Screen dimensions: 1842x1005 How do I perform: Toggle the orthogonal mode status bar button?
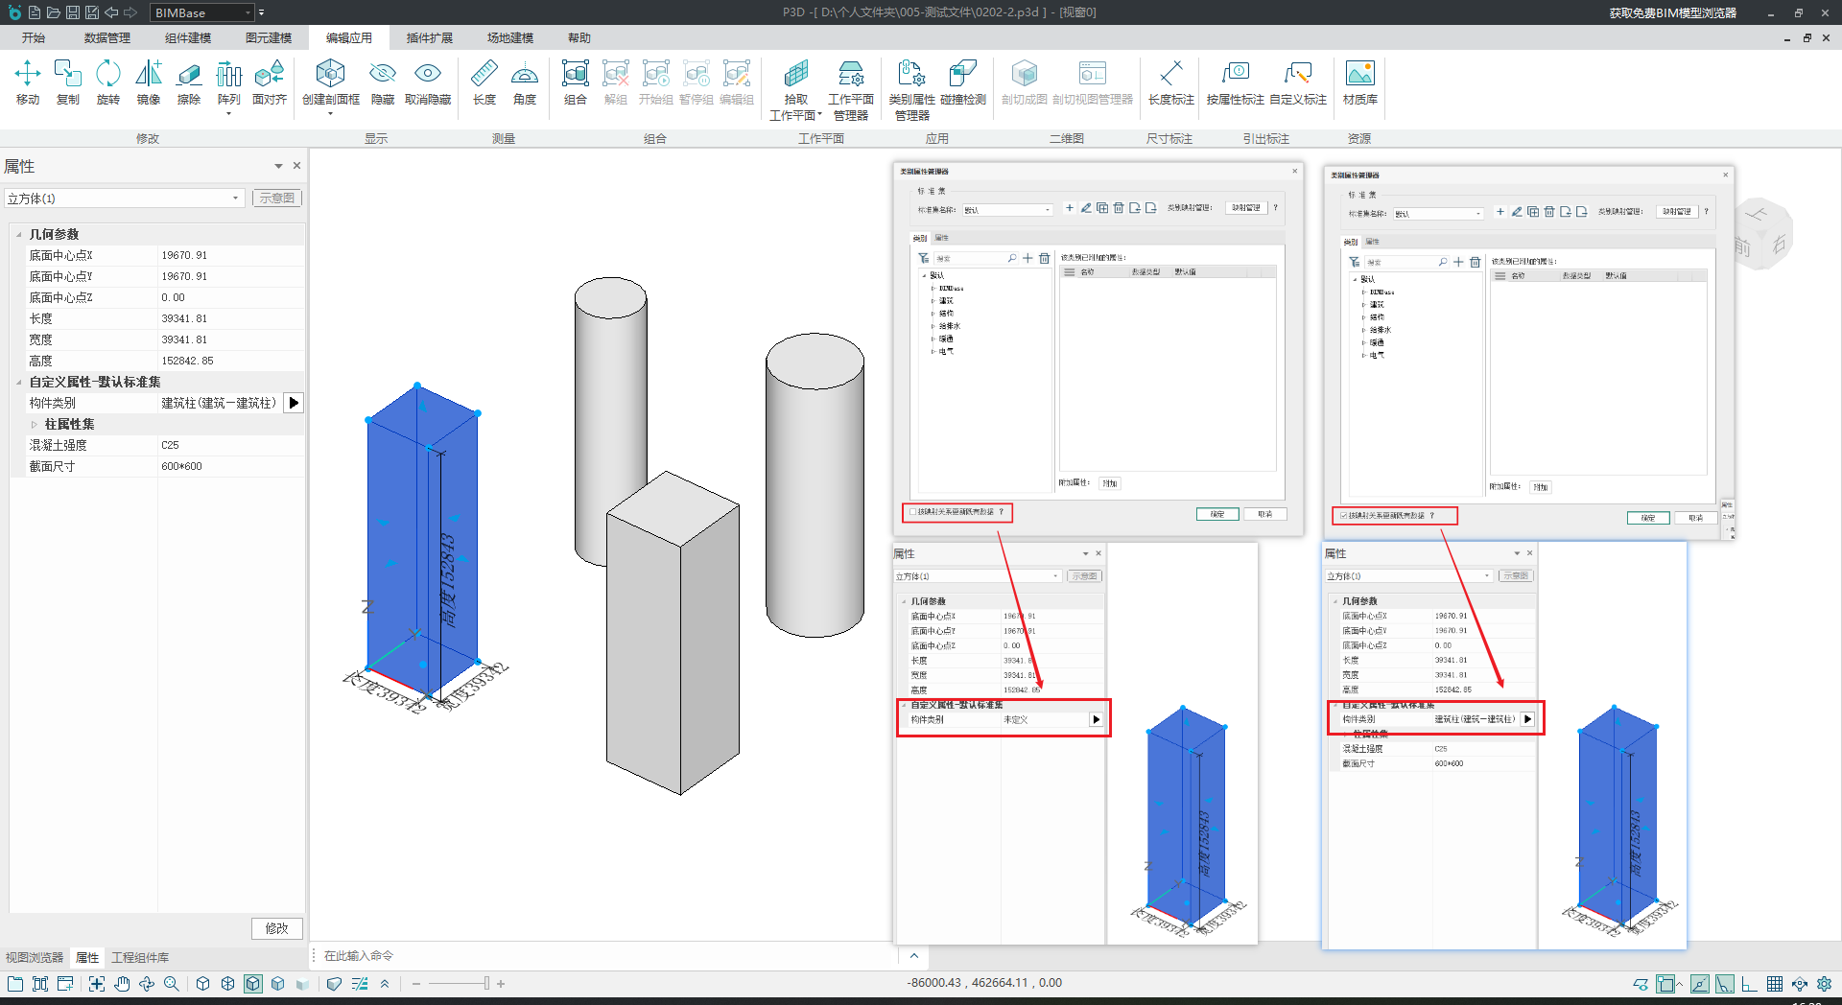pyautogui.click(x=1750, y=984)
